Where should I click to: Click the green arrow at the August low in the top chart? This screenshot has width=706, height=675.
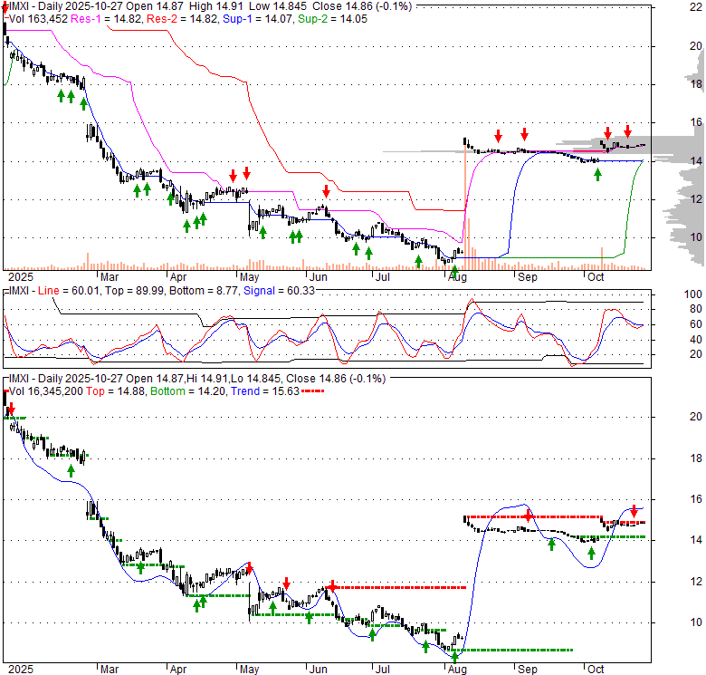coord(454,269)
